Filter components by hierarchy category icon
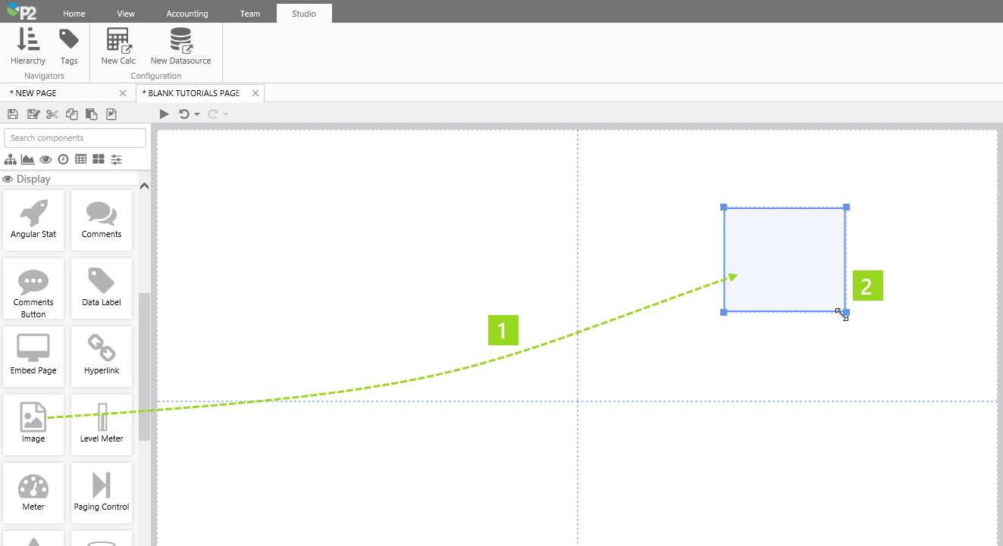Viewport: 1003px width, 546px height. 11,159
